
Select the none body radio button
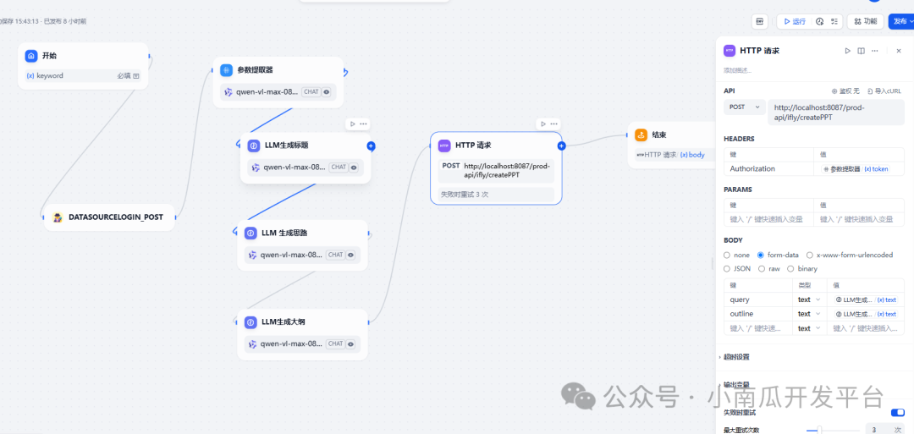click(727, 255)
